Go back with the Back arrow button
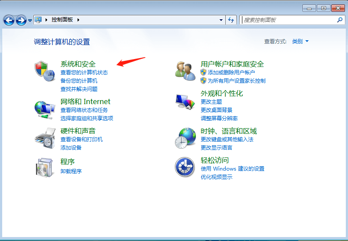This screenshot has width=348, height=241. (9, 20)
